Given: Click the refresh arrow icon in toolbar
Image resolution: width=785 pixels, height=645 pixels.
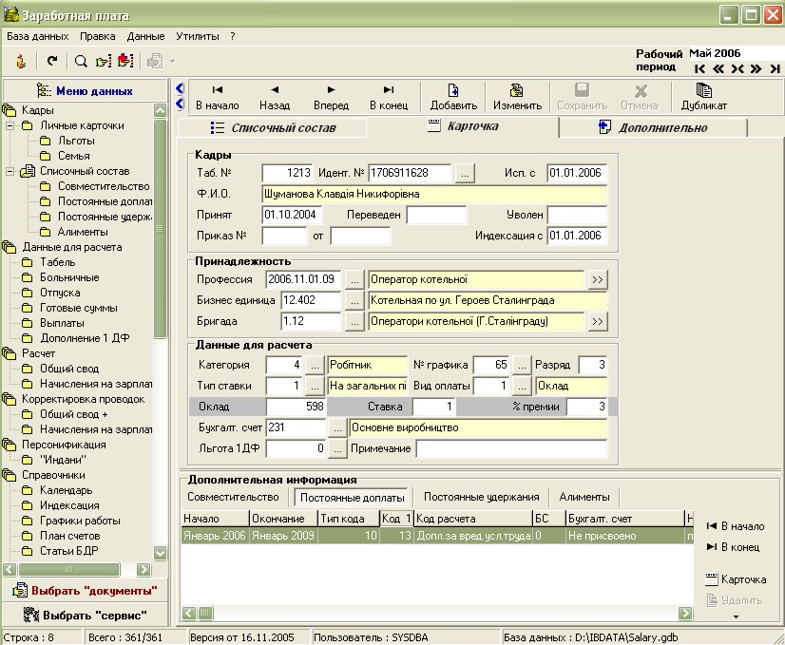Looking at the screenshot, I should (x=52, y=62).
